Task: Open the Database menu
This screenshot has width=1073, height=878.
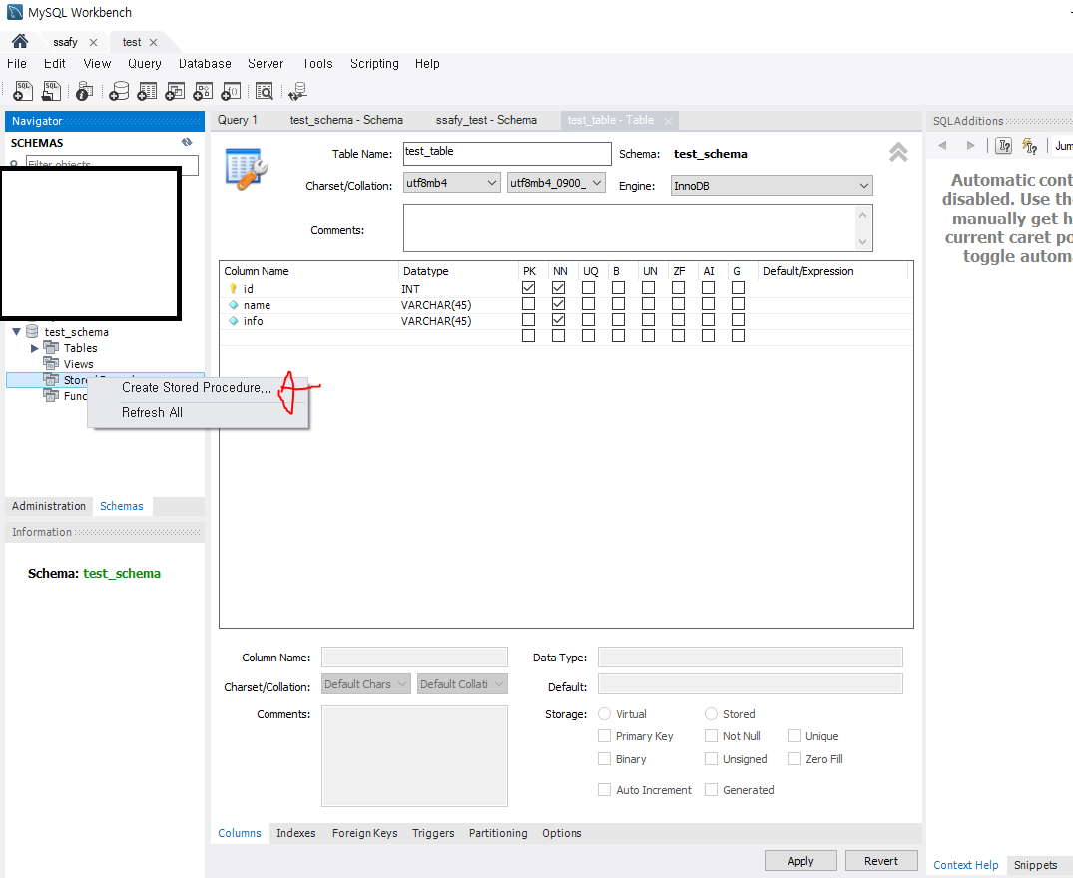Action: (205, 64)
